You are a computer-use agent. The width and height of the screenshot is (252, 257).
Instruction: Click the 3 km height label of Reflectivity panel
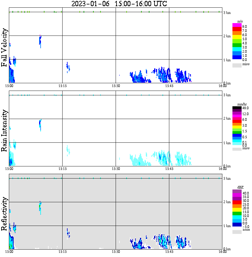click(227, 178)
